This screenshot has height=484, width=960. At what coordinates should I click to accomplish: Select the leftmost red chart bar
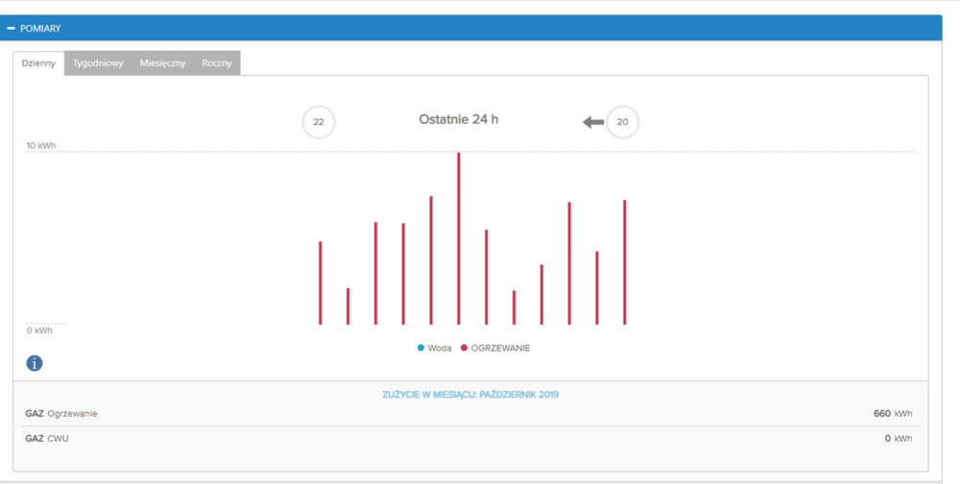(x=320, y=283)
